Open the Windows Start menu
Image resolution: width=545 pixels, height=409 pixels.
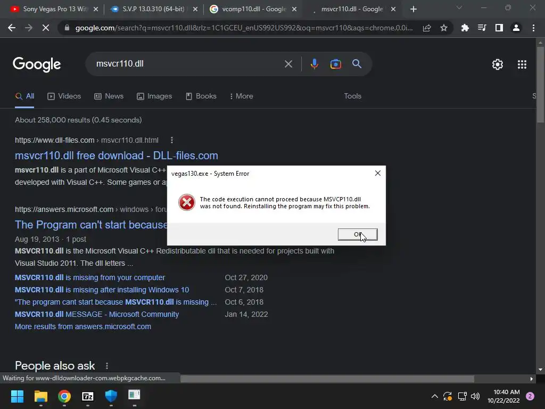(17, 396)
